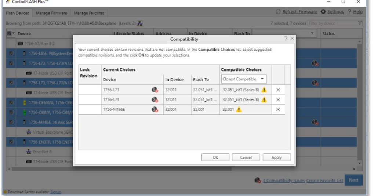Click Cancel in Compatibility dialog
Screen dimensions: 374x196
coord(246,157)
